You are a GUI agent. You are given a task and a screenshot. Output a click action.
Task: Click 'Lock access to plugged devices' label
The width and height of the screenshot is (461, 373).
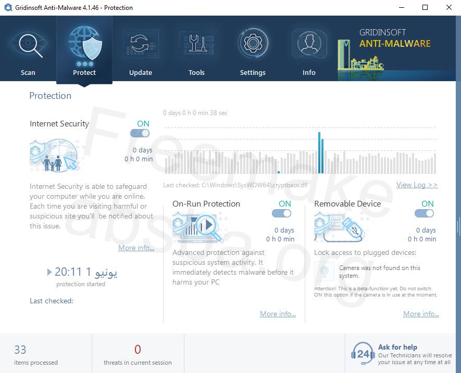coord(365,253)
